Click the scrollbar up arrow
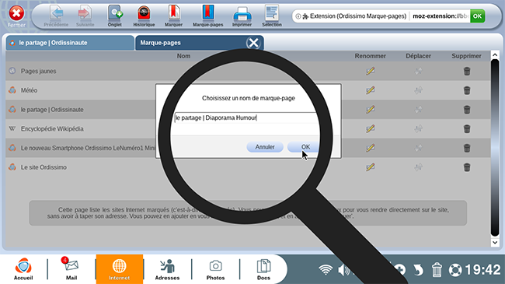 coord(495,55)
